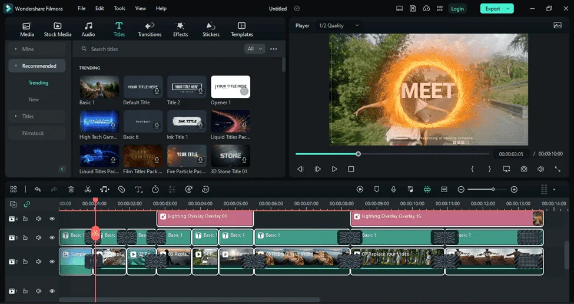Switch to the Transitions tab
This screenshot has width=574, height=304.
[150, 29]
